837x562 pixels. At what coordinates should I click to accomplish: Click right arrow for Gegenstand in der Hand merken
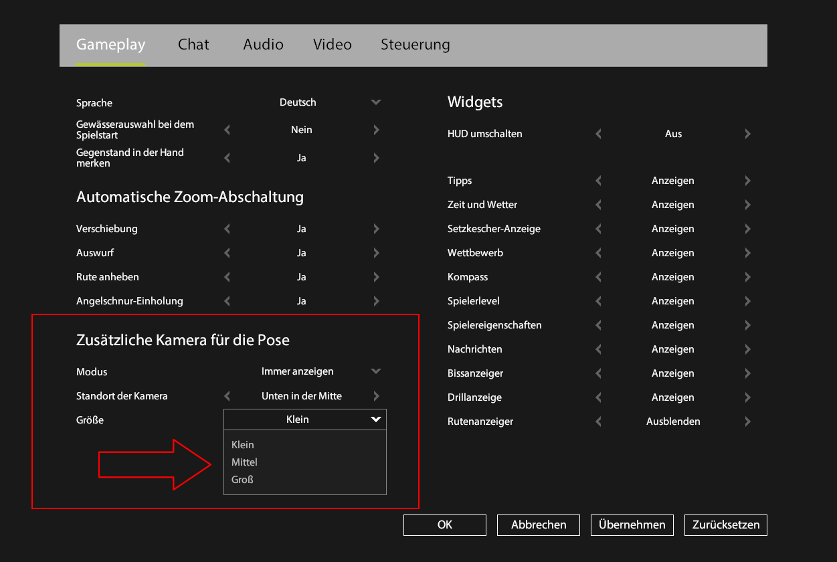click(376, 158)
